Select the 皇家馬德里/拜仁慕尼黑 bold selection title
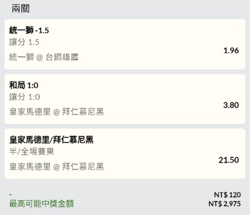This screenshot has width=250, height=215. point(51,140)
